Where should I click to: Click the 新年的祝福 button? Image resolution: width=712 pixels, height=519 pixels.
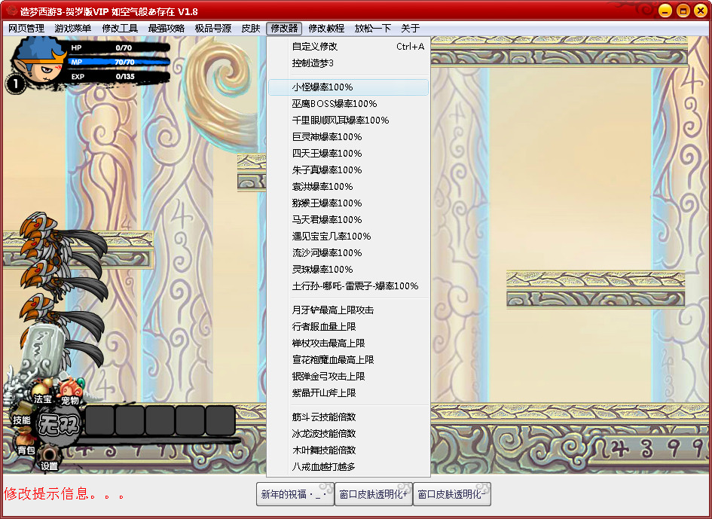click(x=295, y=494)
